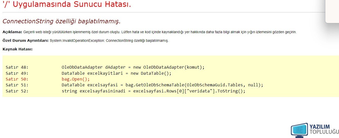Image resolution: width=339 pixels, height=138 pixels.
Task: Click the Satır 51 line number
Action: (17, 85)
